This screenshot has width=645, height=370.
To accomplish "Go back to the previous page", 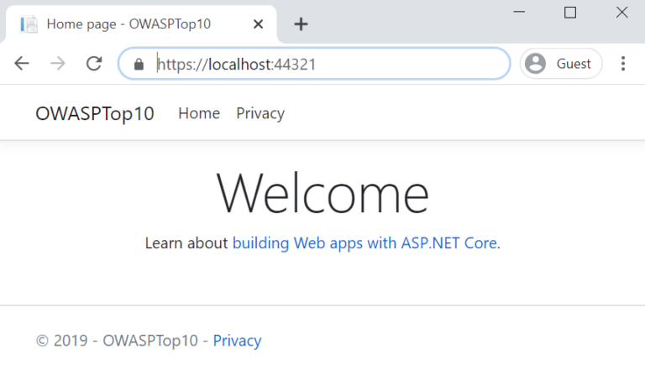I will tap(22, 64).
